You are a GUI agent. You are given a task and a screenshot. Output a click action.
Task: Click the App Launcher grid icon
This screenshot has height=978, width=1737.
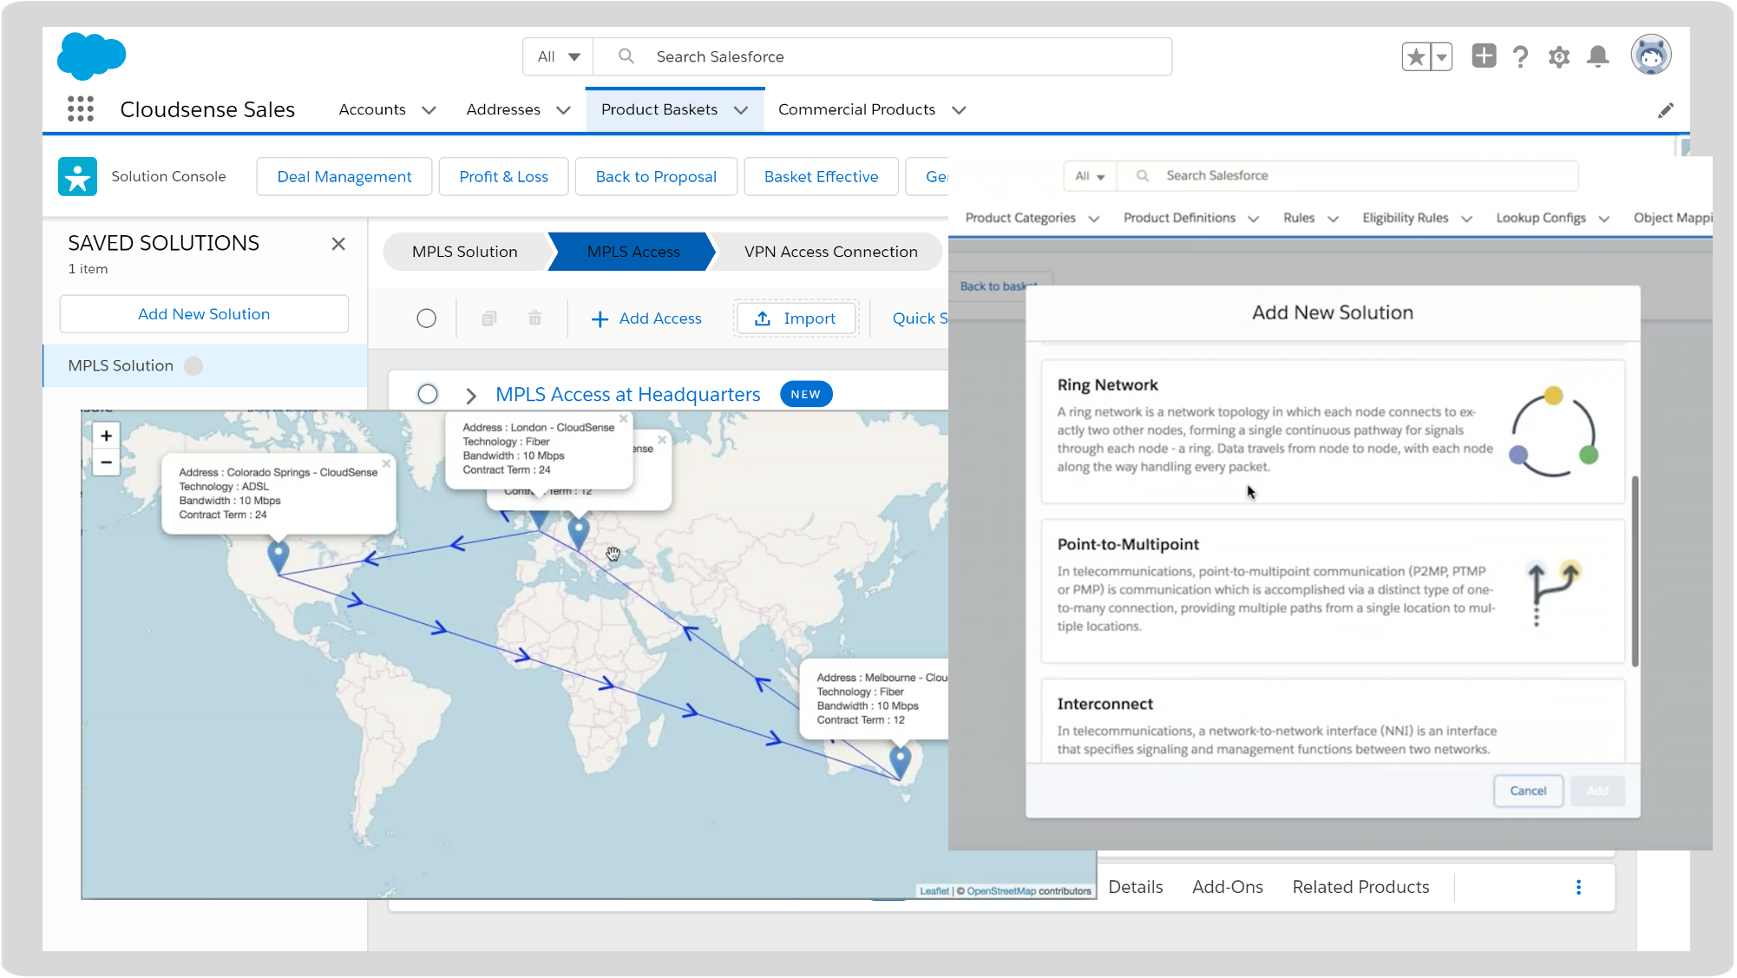click(x=80, y=108)
